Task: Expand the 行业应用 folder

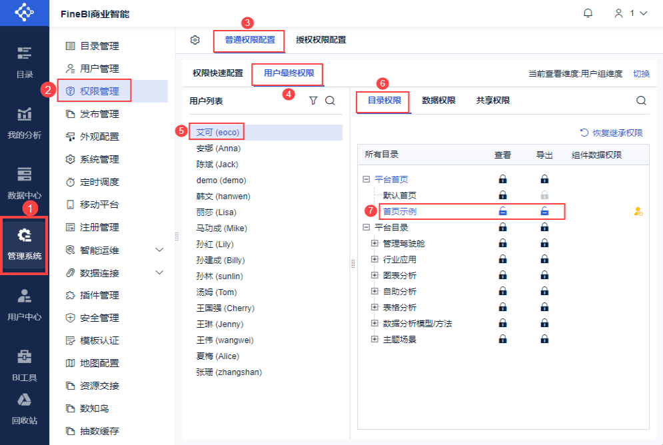Action: click(x=374, y=259)
